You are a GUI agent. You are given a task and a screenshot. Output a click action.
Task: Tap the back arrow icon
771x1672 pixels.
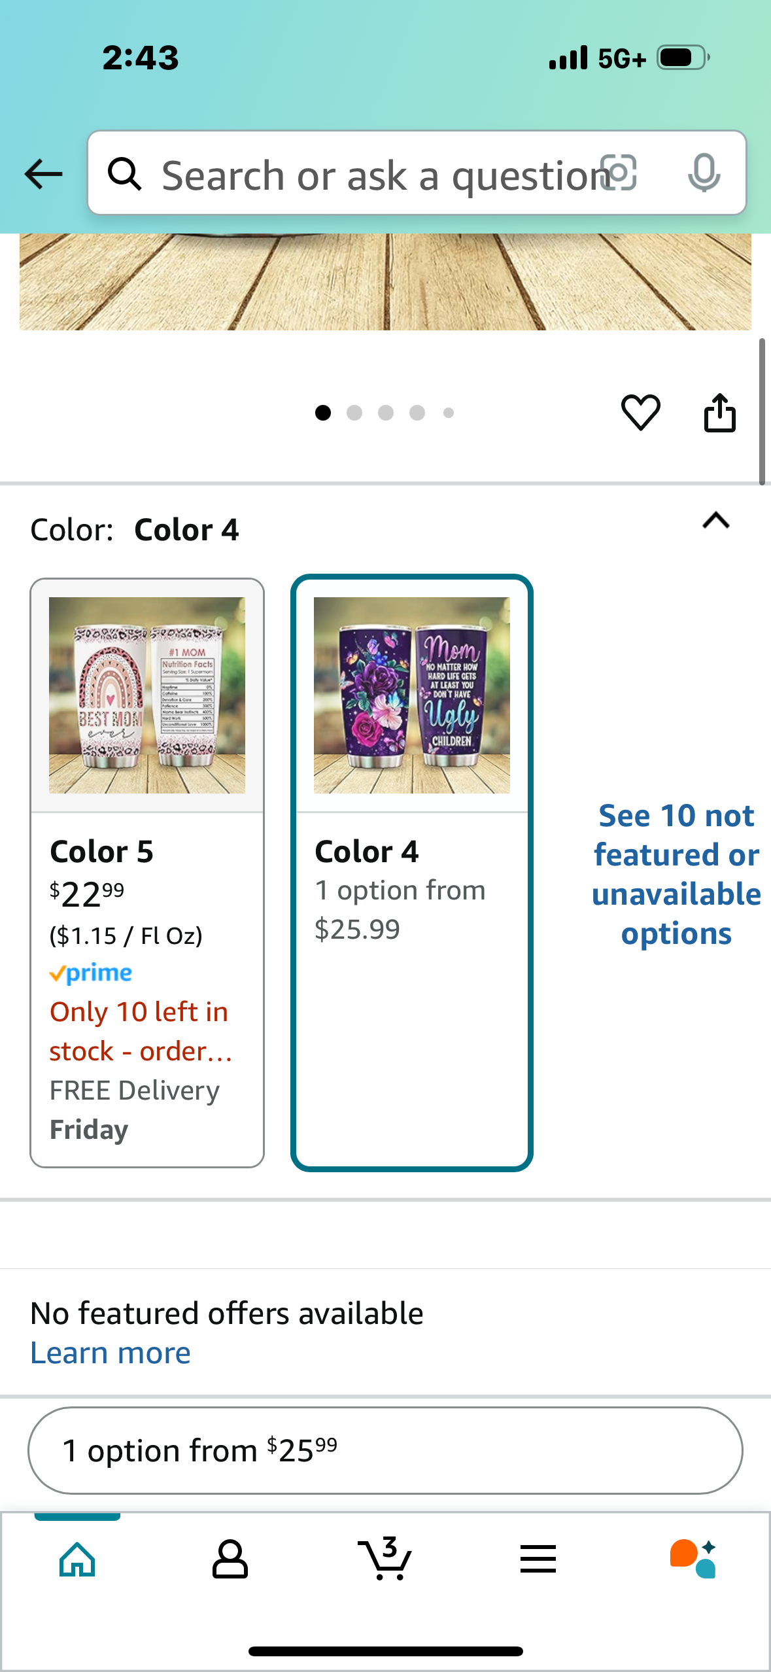43,174
